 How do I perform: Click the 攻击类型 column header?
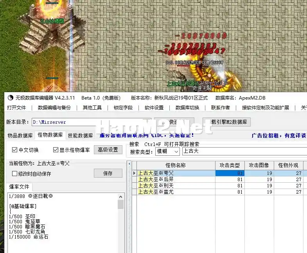coord(230,166)
